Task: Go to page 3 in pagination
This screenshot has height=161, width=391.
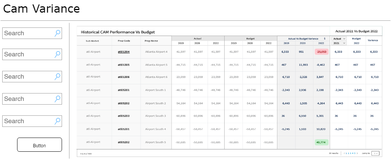Action: click(351, 153)
